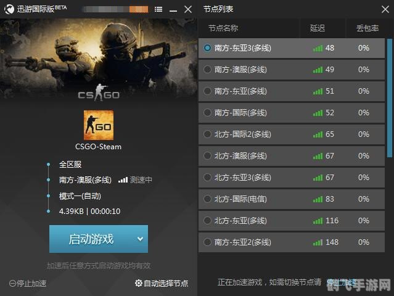Sort by 延迟 column header

point(318,28)
